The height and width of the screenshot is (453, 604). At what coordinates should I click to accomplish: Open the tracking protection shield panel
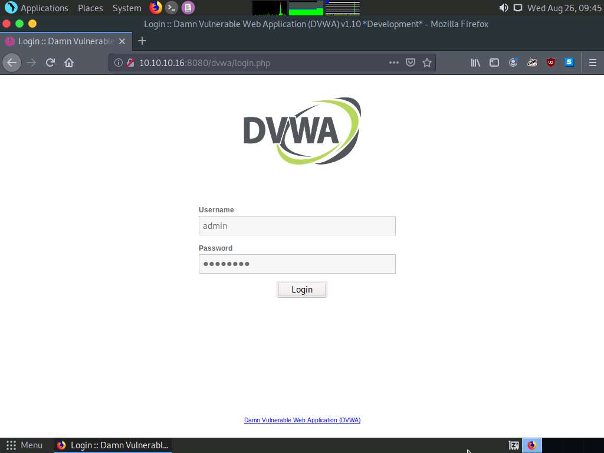130,63
